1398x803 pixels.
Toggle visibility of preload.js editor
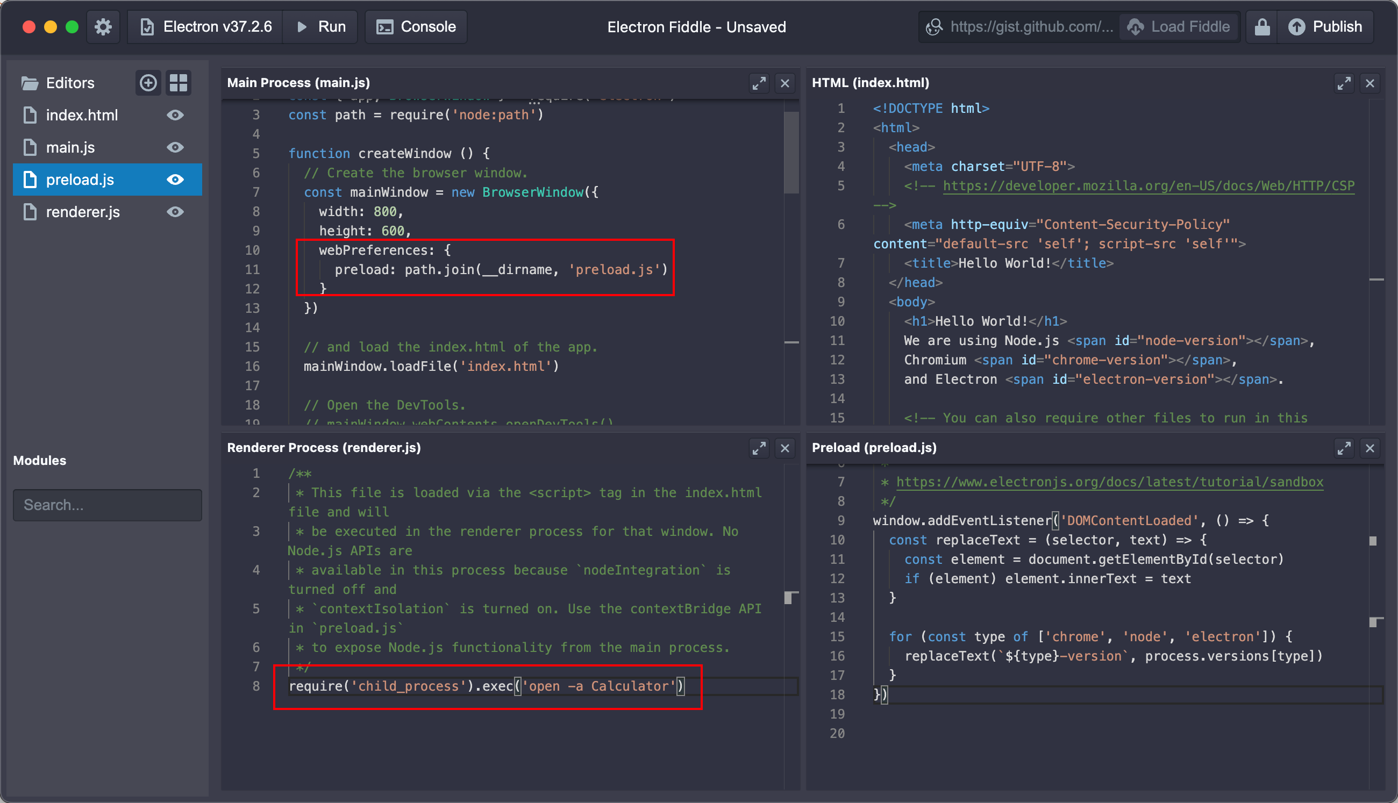(x=175, y=180)
